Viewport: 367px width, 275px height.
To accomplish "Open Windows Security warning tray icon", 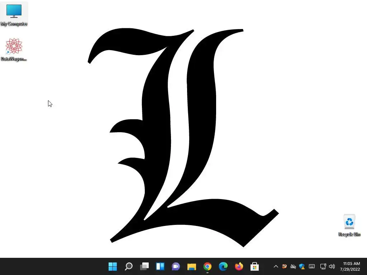I will point(302,266).
